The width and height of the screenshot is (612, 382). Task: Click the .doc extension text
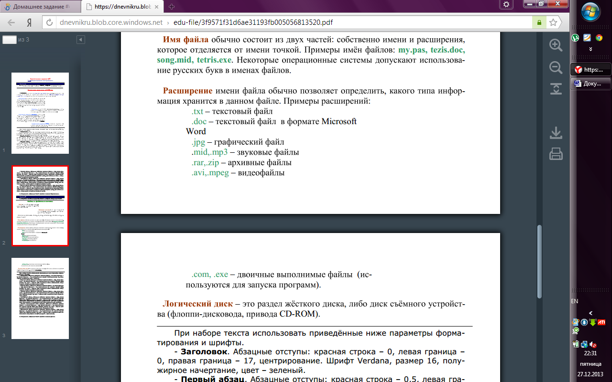tap(199, 122)
